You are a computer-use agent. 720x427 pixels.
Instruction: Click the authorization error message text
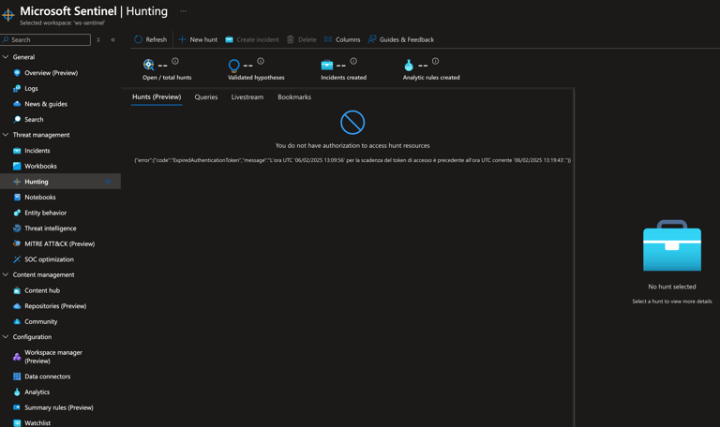pos(352,145)
